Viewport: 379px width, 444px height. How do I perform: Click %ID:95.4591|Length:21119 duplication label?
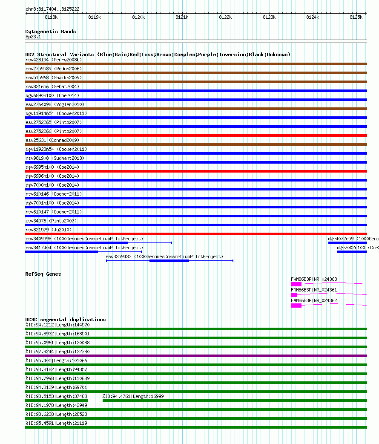[56, 423]
